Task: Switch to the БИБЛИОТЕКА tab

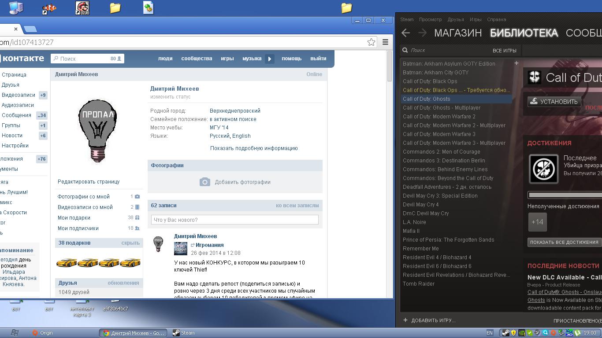Action: coord(524,33)
